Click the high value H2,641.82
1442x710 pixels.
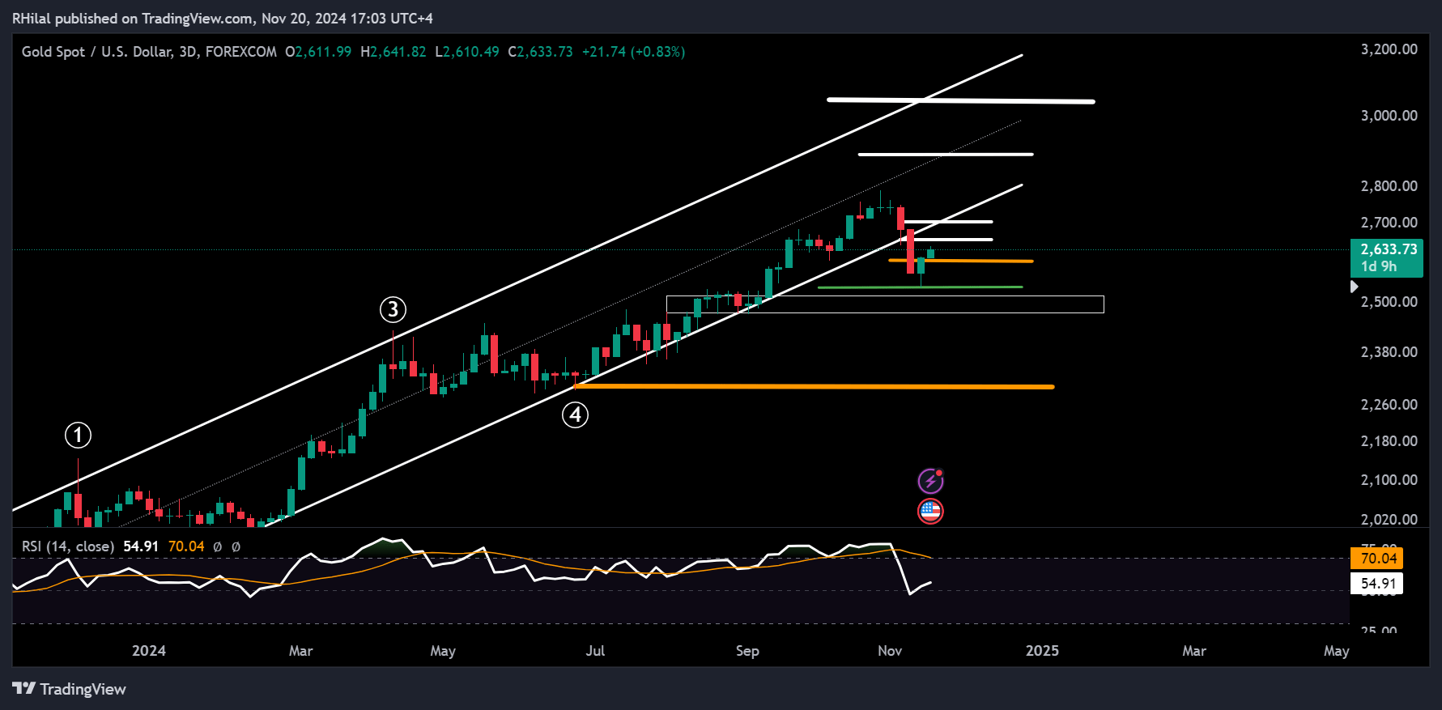tap(393, 52)
